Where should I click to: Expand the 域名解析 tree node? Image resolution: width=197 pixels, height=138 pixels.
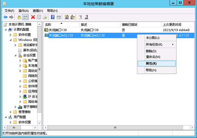click(x=15, y=45)
